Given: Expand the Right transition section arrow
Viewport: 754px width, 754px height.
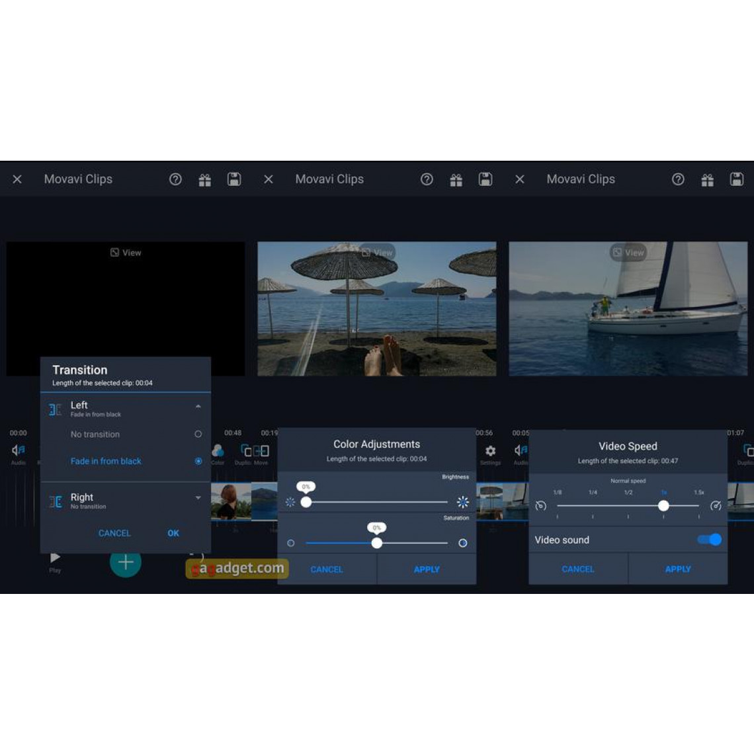Looking at the screenshot, I should (x=198, y=497).
